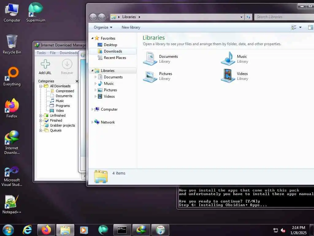Image resolution: width=314 pixels, height=236 pixels.
Task: Click the Change your view icon
Action: pos(294,27)
